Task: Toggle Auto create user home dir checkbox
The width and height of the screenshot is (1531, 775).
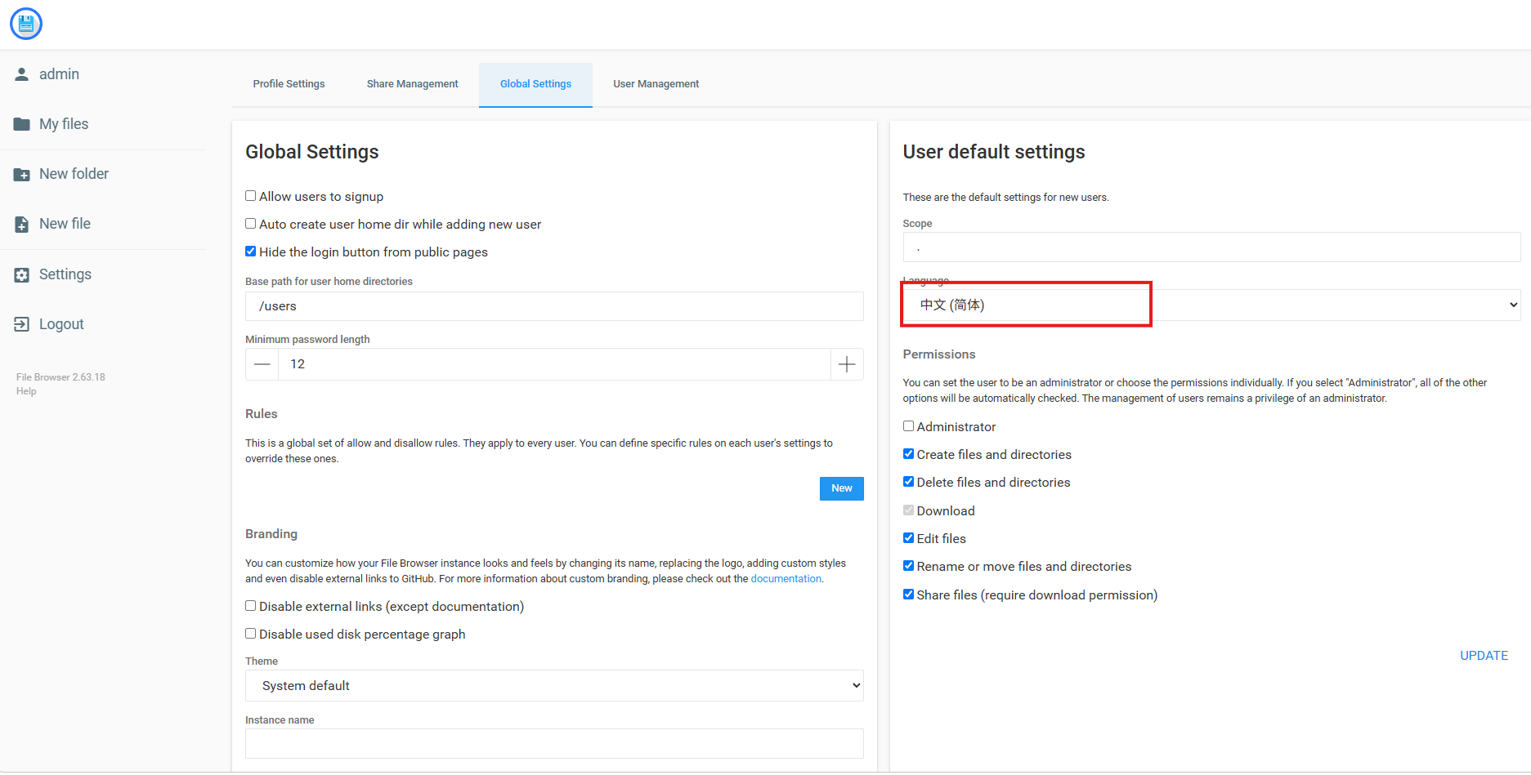Action: click(x=251, y=224)
